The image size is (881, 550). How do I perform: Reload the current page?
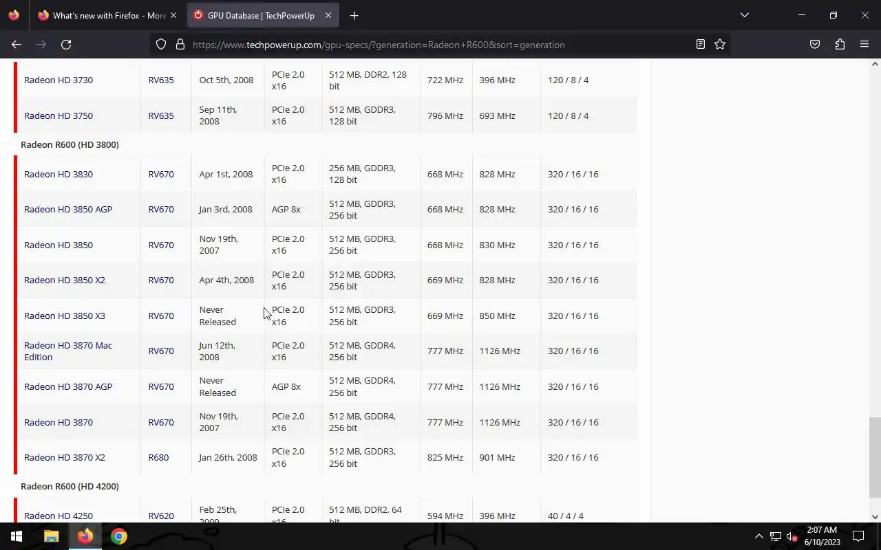(x=66, y=45)
